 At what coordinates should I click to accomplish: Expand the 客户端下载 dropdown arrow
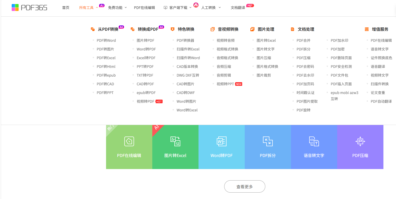[190, 7]
